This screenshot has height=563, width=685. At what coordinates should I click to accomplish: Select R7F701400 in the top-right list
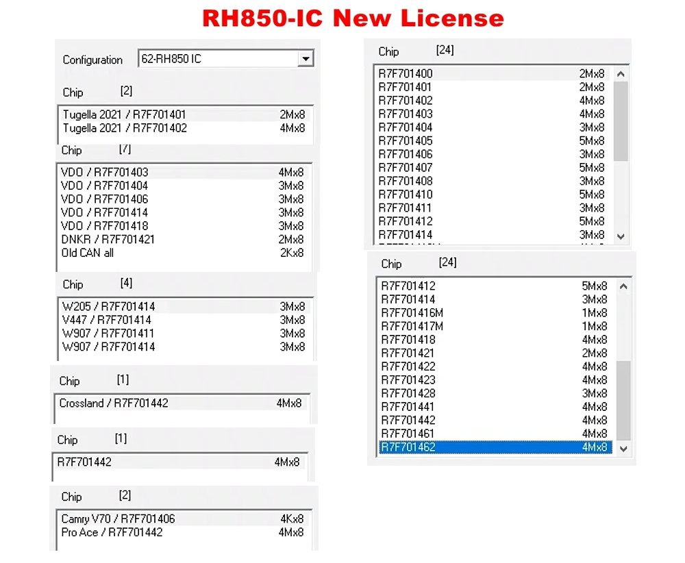(x=406, y=74)
